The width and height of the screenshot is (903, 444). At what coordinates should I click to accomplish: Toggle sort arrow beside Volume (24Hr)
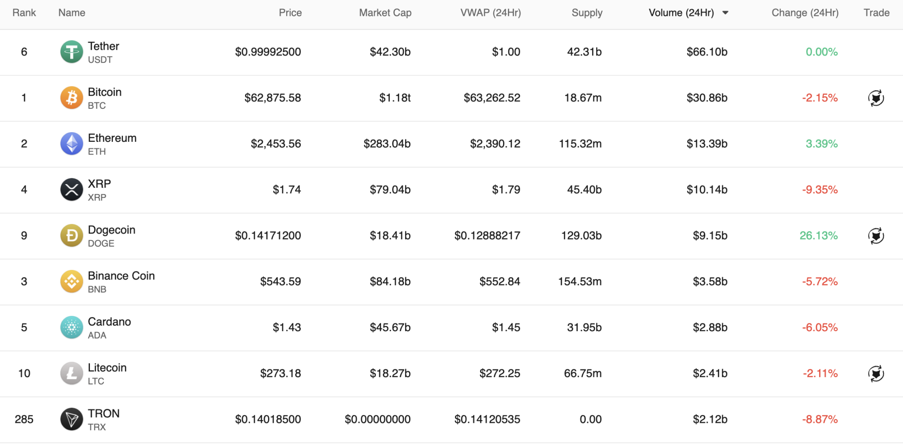click(725, 13)
